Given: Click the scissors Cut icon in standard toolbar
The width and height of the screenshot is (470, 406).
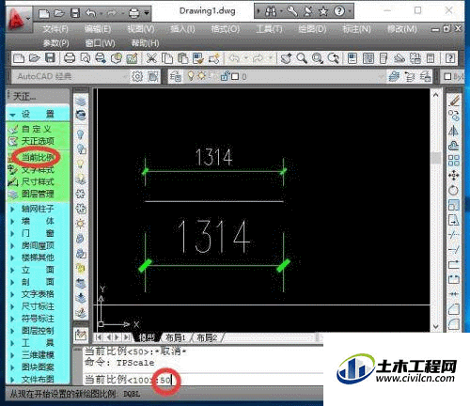Looking at the screenshot, I should point(151,58).
